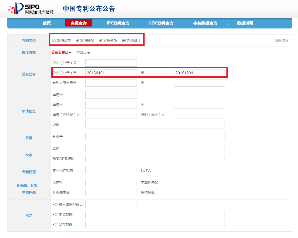This screenshot has width=298, height=238.
Task: Open LOC分类查询 in the navigation bar
Action: [161, 23]
